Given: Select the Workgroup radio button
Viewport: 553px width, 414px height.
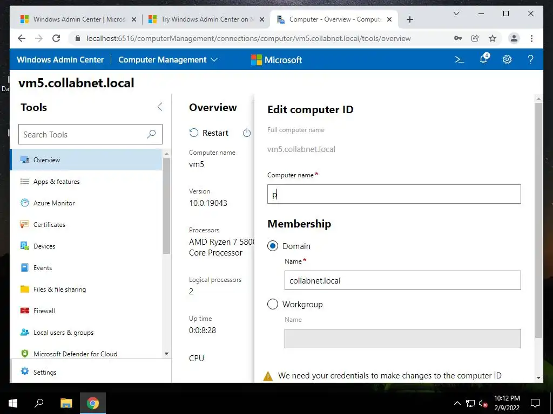Looking at the screenshot, I should 273,304.
